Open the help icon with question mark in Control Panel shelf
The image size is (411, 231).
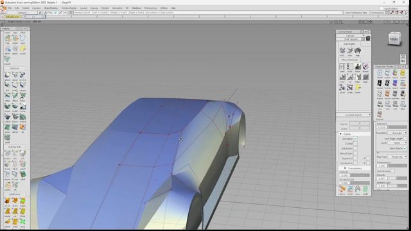[358, 51]
